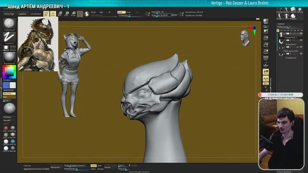This screenshot has width=308, height=173.
Task: Click the Apply Round Corners To Mask button
Action: pyautogui.click(x=37, y=169)
